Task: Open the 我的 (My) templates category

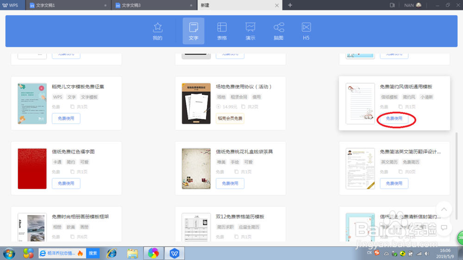Action: coord(157,31)
